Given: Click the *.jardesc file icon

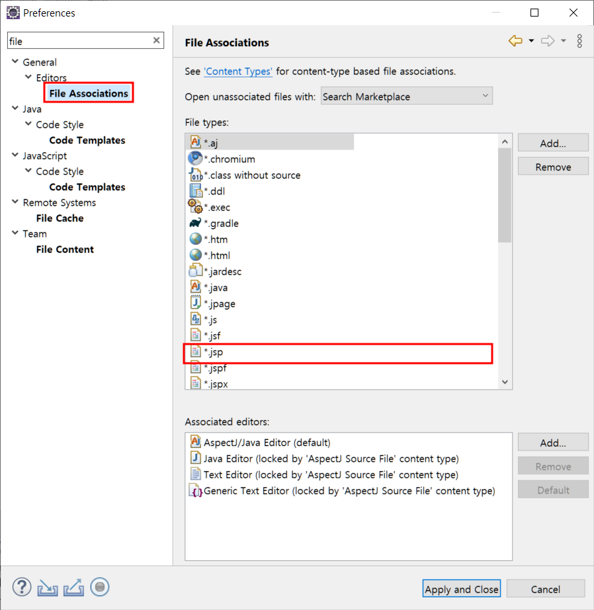Looking at the screenshot, I should pos(196,271).
